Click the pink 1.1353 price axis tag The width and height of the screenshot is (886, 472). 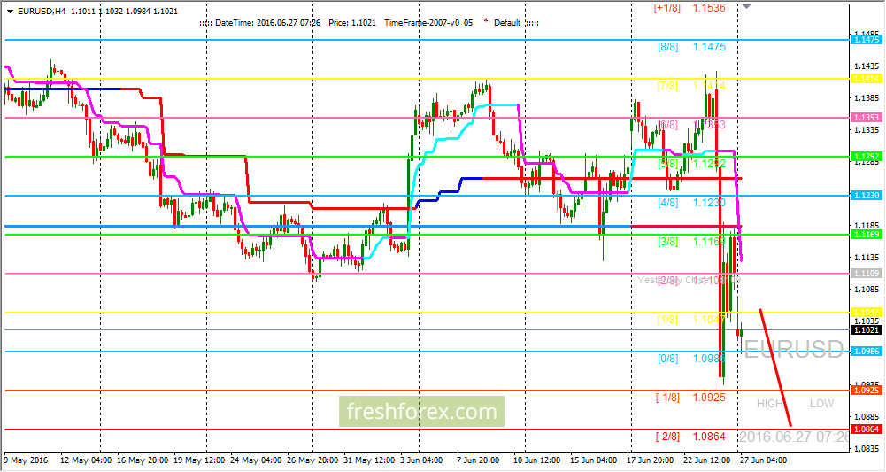point(867,118)
